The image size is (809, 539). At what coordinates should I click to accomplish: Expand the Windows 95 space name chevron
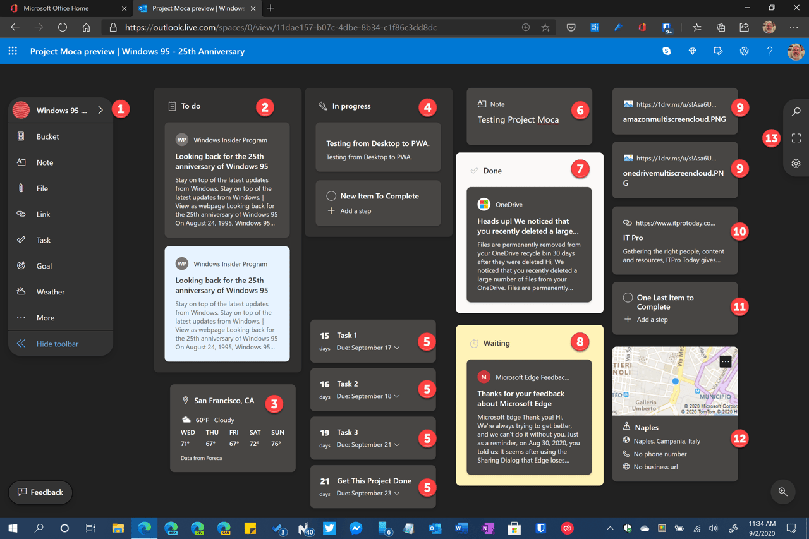click(x=100, y=109)
